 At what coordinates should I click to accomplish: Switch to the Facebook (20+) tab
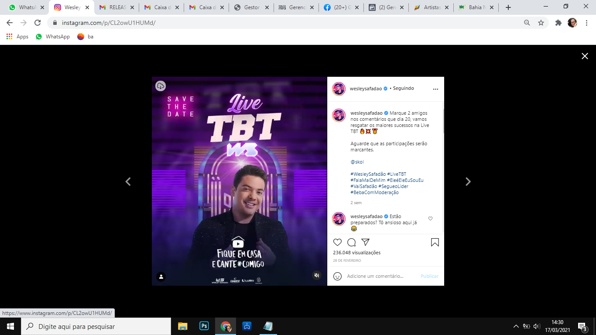point(341,7)
